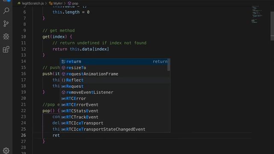This screenshot has width=274, height=154.
Task: Click 'return this.data[index]' code
Action: click(x=81, y=49)
